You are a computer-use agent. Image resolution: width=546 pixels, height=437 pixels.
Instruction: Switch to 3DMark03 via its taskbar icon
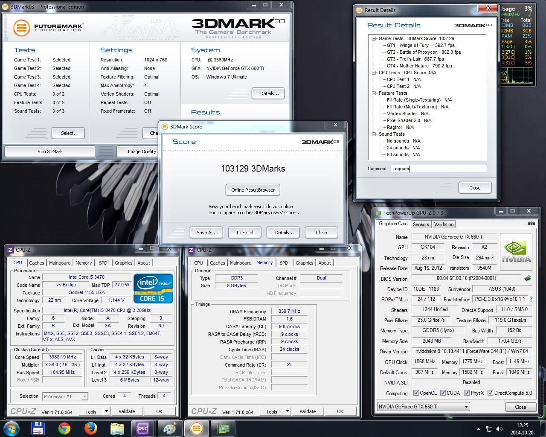click(196, 428)
